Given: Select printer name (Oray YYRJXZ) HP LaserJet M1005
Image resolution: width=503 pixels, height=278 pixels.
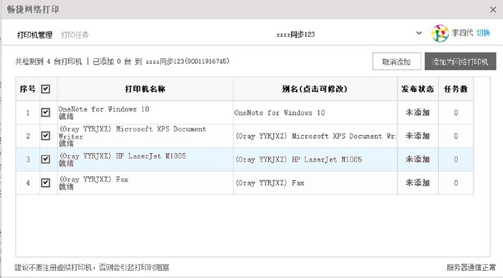Looking at the screenshot, I should tap(123, 156).
